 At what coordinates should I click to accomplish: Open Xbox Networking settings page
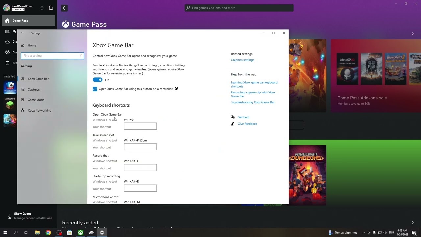pyautogui.click(x=39, y=110)
